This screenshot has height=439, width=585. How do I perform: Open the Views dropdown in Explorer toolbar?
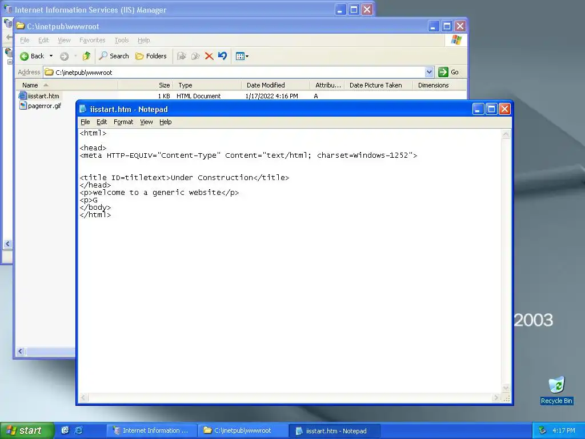click(x=242, y=57)
